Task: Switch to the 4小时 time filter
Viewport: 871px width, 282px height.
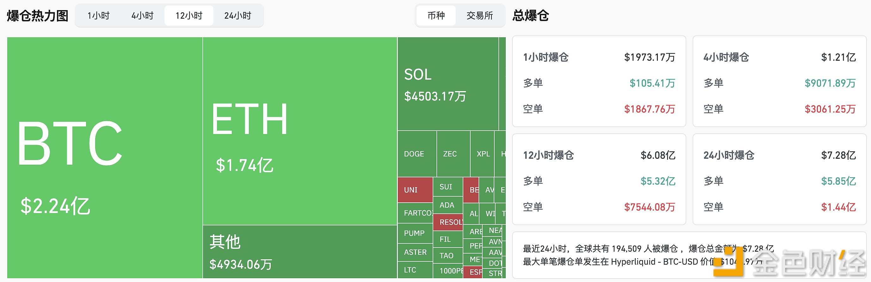Action: [x=143, y=15]
